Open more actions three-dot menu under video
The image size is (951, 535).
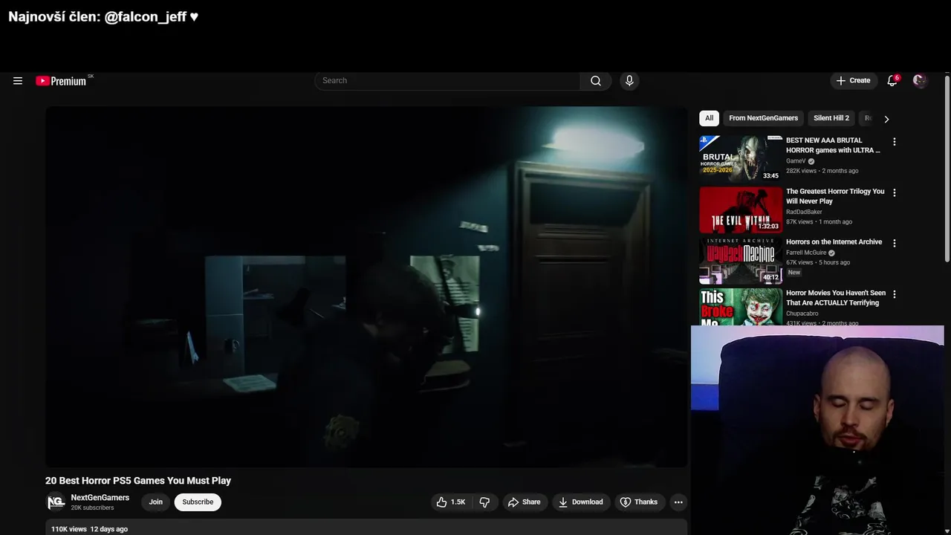(678, 502)
